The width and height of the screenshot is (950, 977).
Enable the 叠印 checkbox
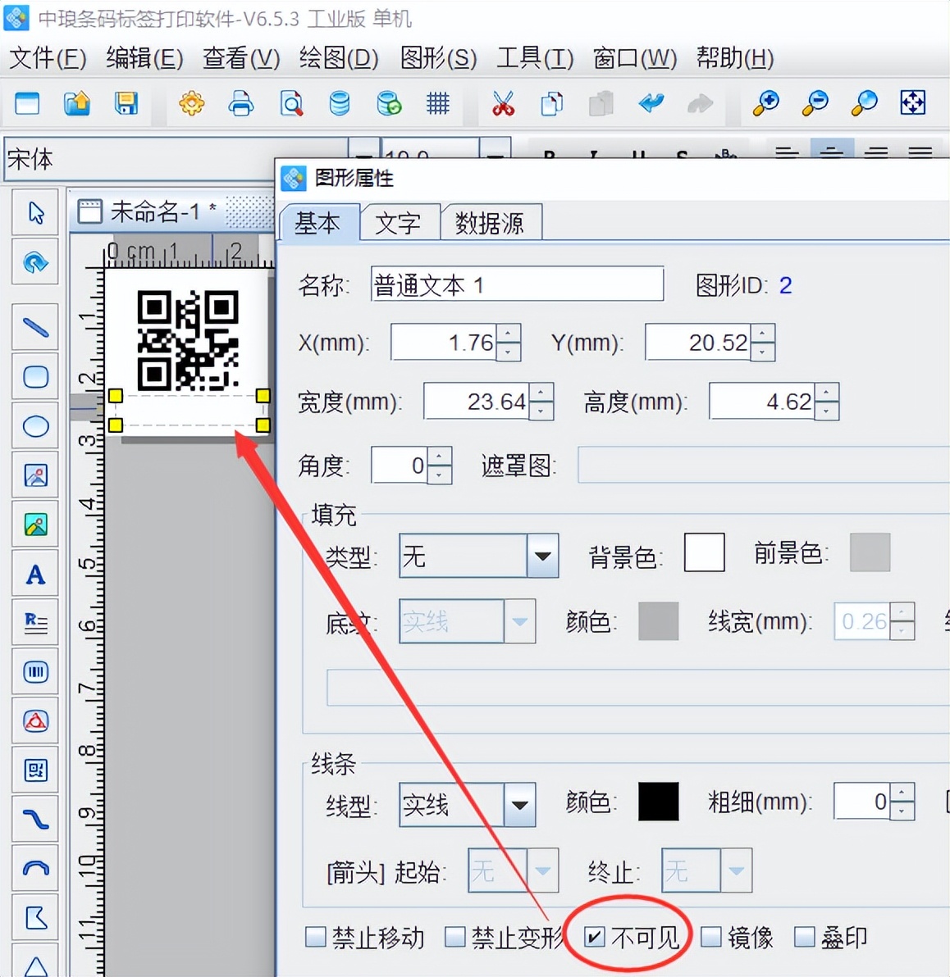(804, 937)
